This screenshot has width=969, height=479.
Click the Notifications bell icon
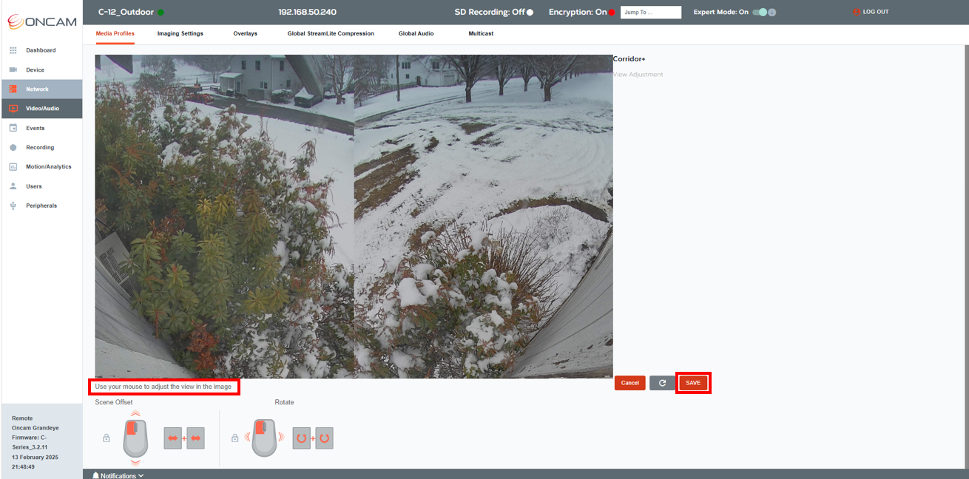coord(95,475)
